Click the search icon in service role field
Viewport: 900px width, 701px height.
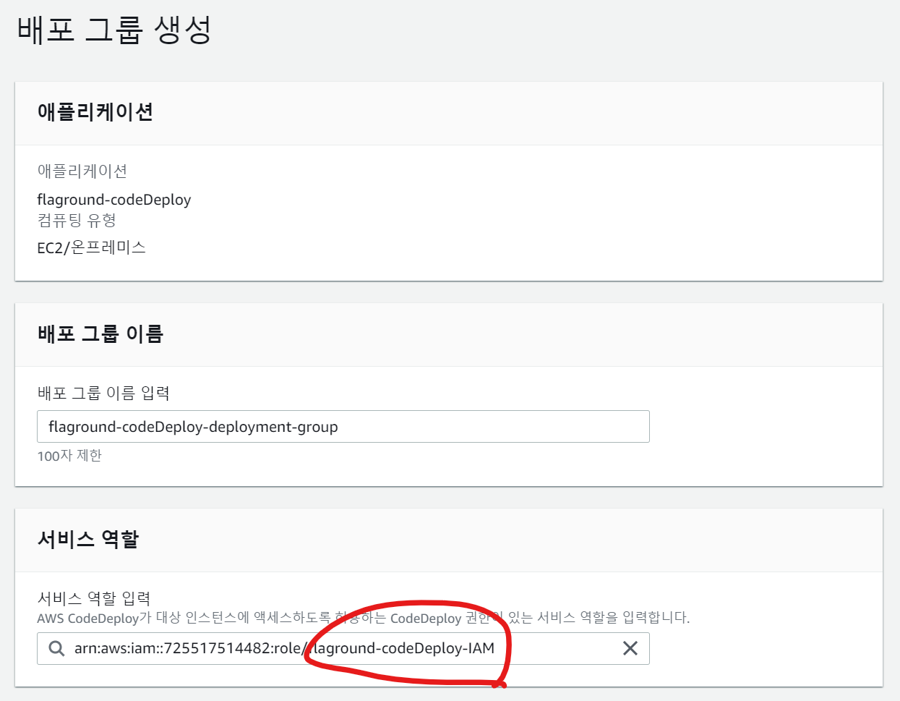56,648
